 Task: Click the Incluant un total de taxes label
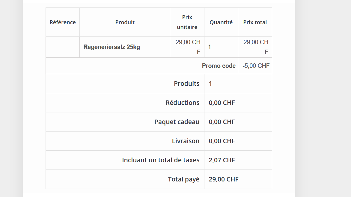tap(161, 160)
